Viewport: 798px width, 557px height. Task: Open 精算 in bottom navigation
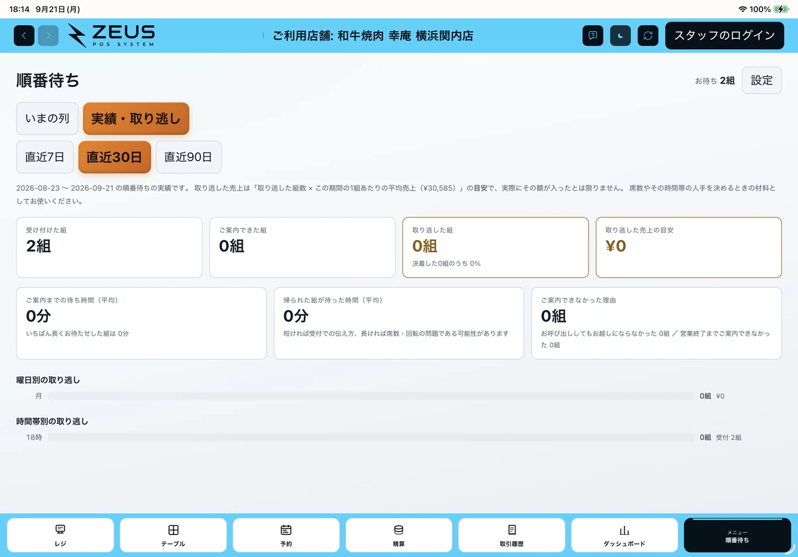point(399,535)
